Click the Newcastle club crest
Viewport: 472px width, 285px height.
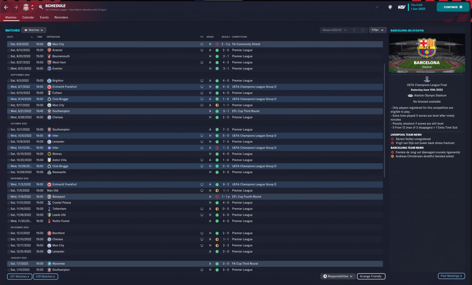49,172
